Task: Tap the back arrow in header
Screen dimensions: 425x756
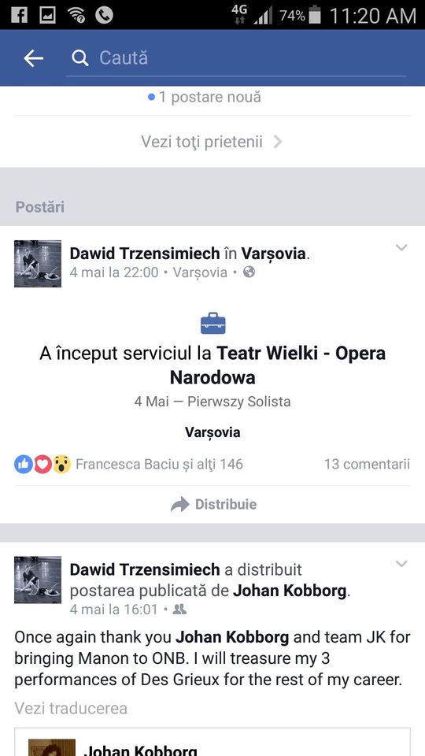Action: coord(33,58)
